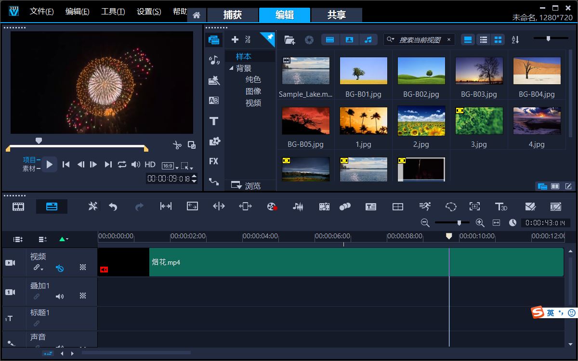578x361 pixels.
Task: Click the undo arrow in timeline toolbar
Action: pyautogui.click(x=113, y=206)
